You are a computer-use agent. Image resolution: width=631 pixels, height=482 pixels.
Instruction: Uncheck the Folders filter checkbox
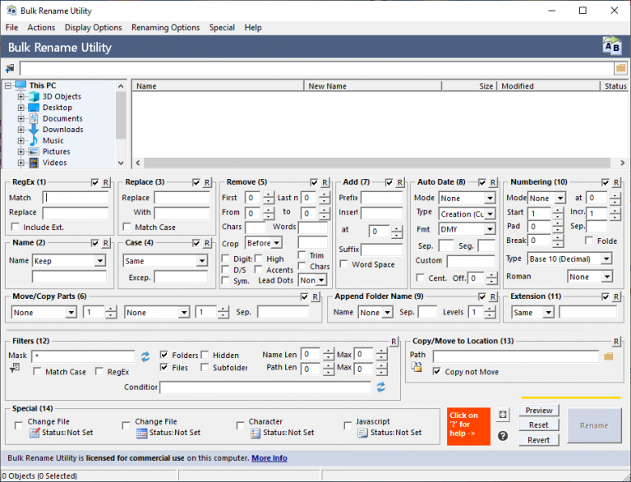click(164, 355)
